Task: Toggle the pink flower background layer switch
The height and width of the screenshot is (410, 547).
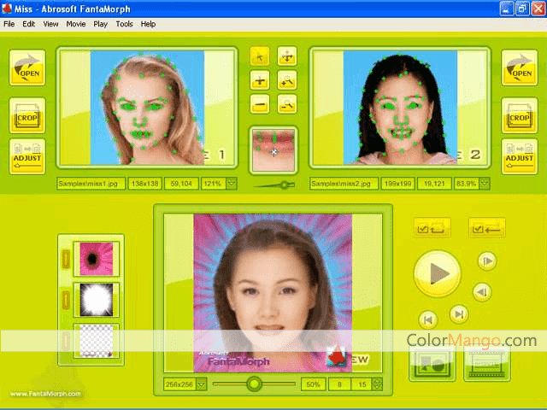Action: point(66,259)
